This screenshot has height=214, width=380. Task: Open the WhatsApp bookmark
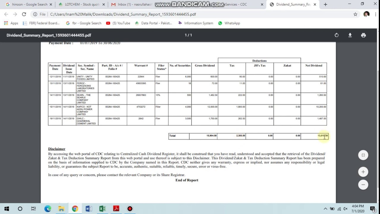229,23
